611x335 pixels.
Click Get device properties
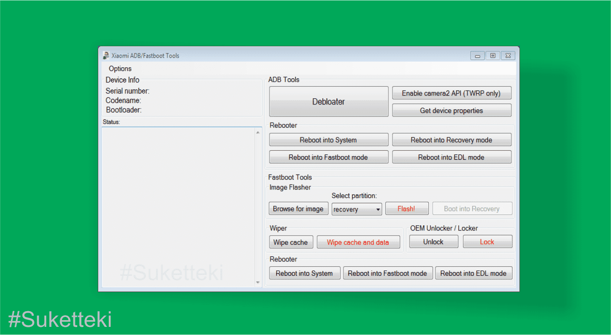(x=451, y=110)
